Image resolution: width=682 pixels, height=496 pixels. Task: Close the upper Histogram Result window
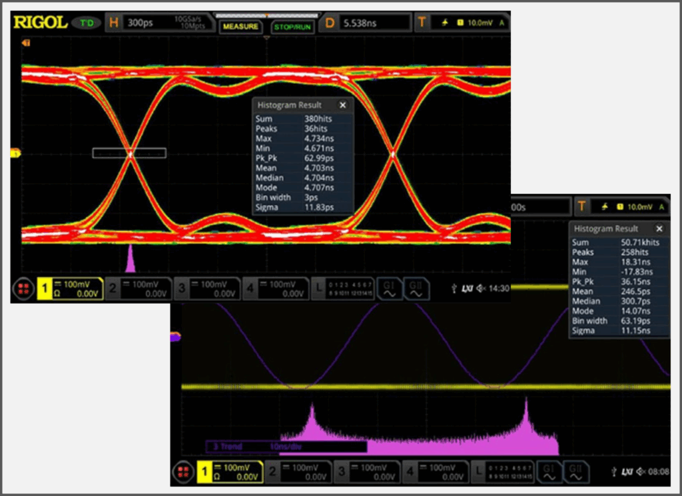(342, 105)
